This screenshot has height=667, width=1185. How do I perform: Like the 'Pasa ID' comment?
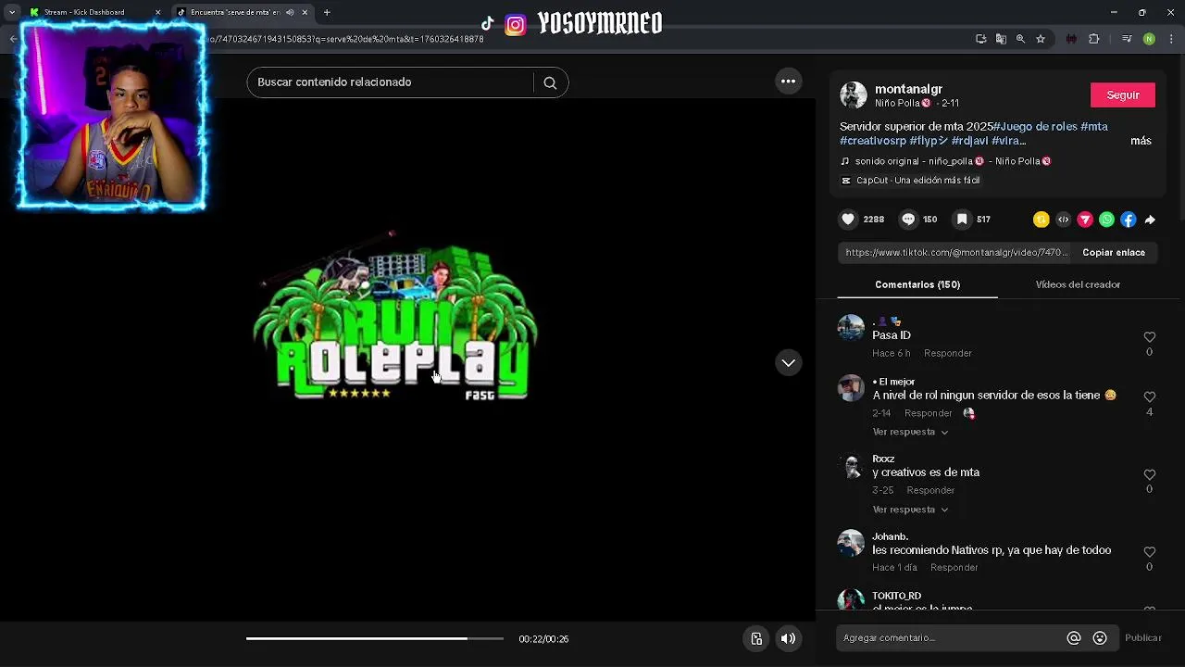[1149, 337]
